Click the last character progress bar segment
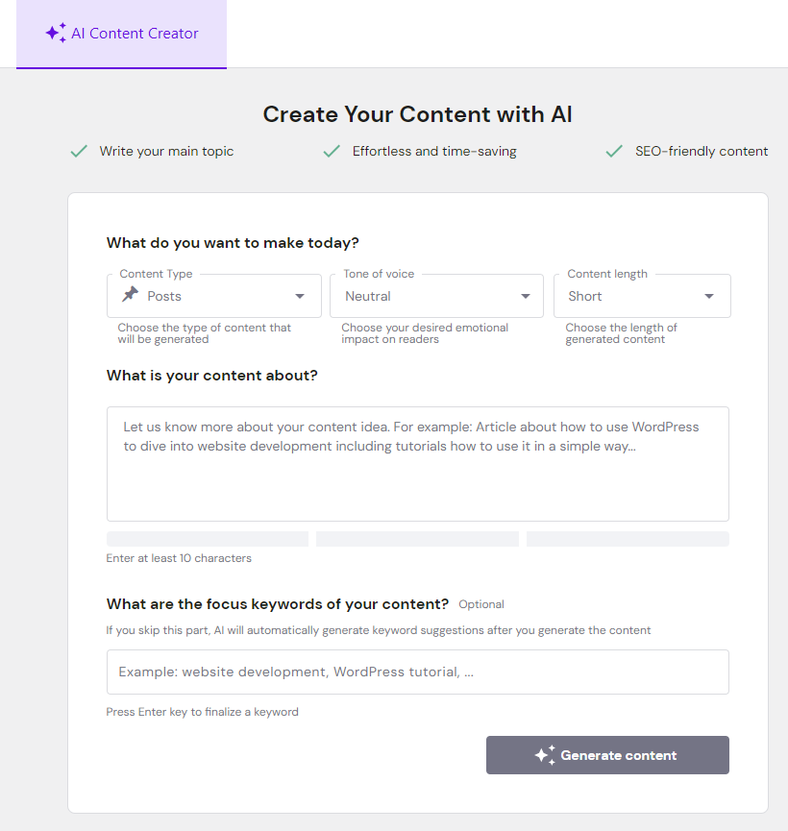Viewport: 788px width, 831px height. click(x=628, y=539)
